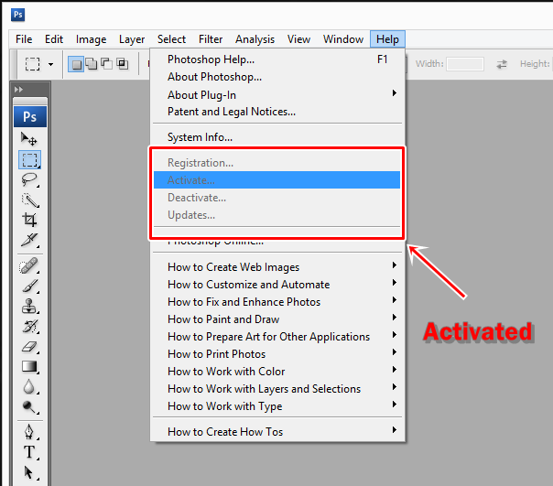The image size is (553, 486).
Task: Swap width and height values
Action: 502,64
